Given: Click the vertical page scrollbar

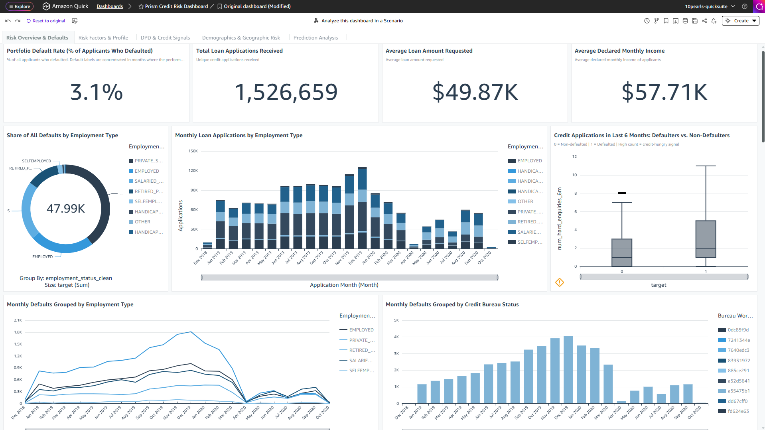Looking at the screenshot, I should [x=763, y=96].
